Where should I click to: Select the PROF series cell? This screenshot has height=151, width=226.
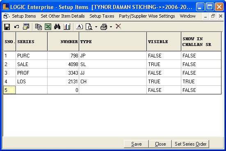[32, 73]
